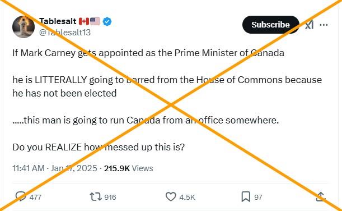Click the Grok xI icon

point(310,25)
